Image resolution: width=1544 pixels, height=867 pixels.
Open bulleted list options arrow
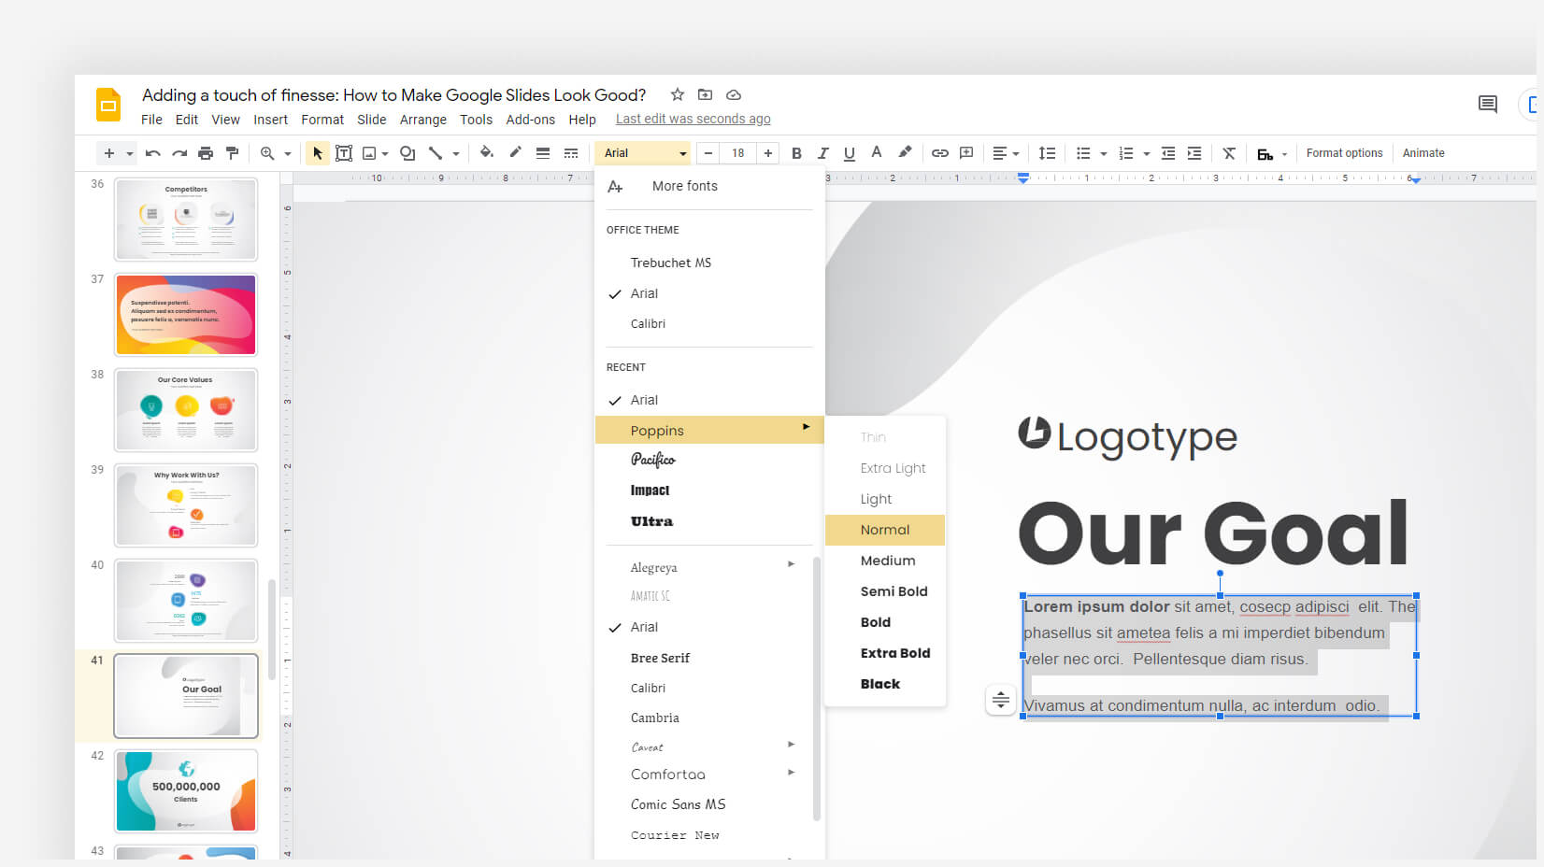pos(1104,153)
